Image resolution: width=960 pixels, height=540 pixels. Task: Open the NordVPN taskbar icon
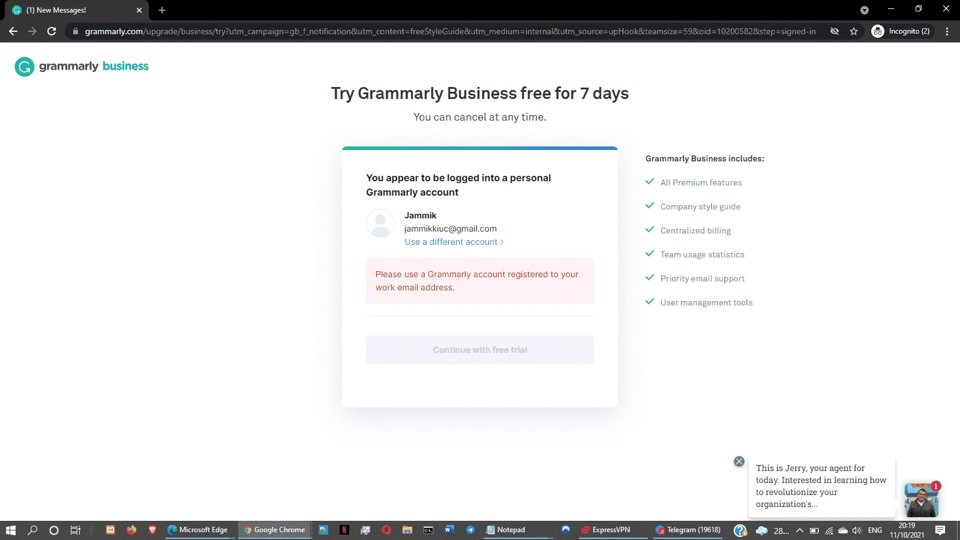click(x=565, y=530)
